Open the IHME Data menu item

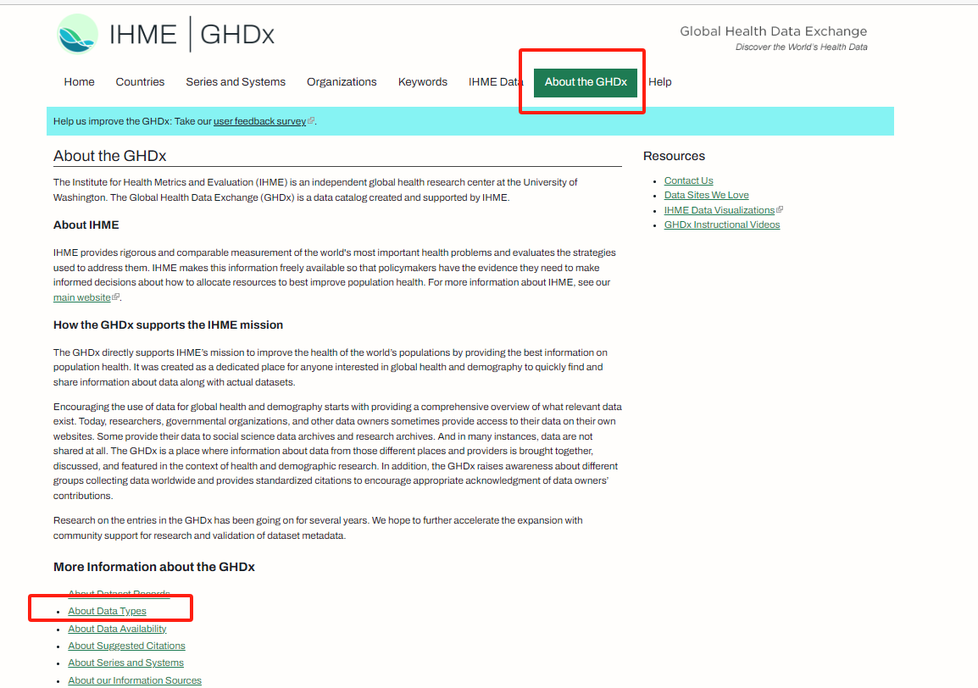point(495,82)
